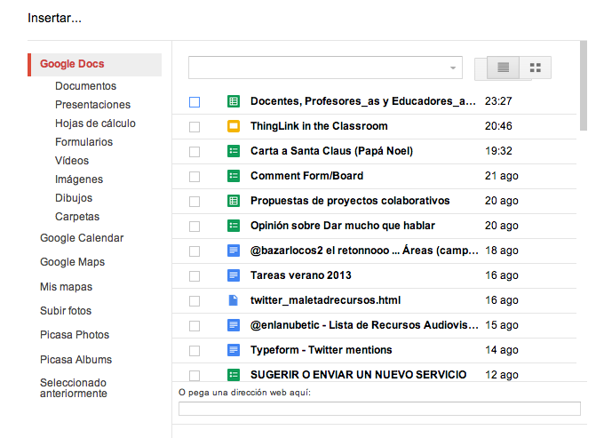Click form icon for Carta a Santa Claus
The width and height of the screenshot is (596, 438).
[234, 151]
